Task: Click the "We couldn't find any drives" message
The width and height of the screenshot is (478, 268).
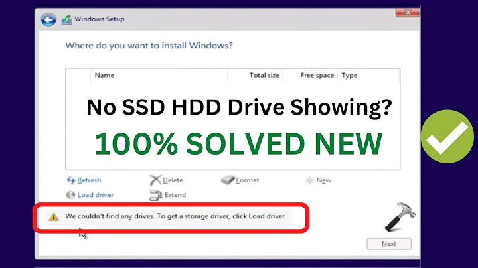Action: pyautogui.click(x=176, y=216)
